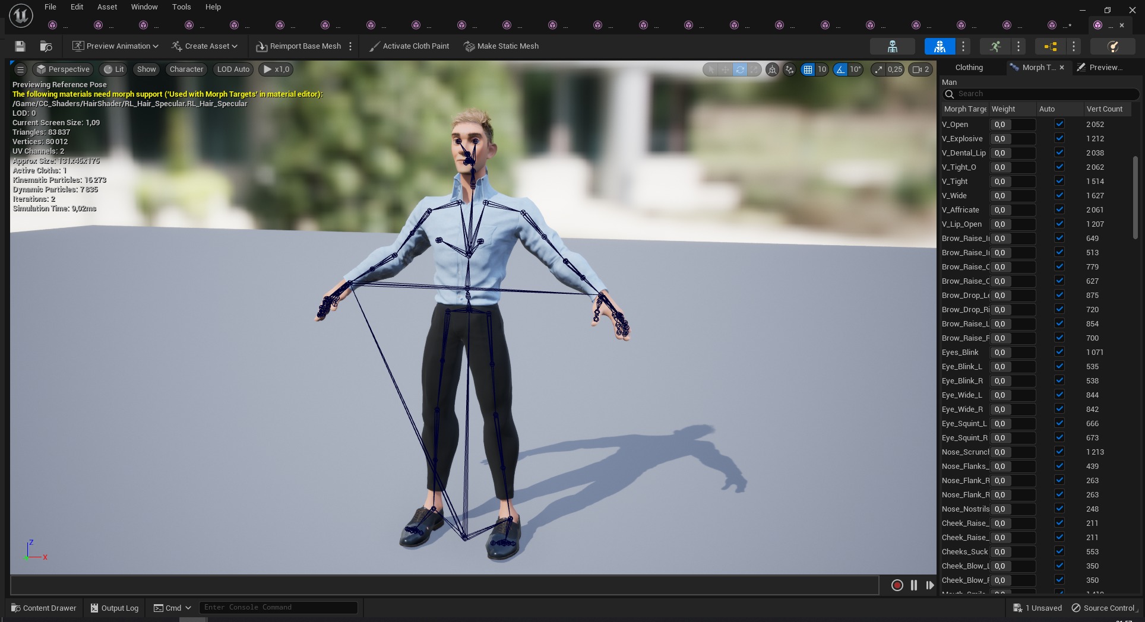Click the Unreal Engine logo
The image size is (1145, 622).
click(21, 17)
